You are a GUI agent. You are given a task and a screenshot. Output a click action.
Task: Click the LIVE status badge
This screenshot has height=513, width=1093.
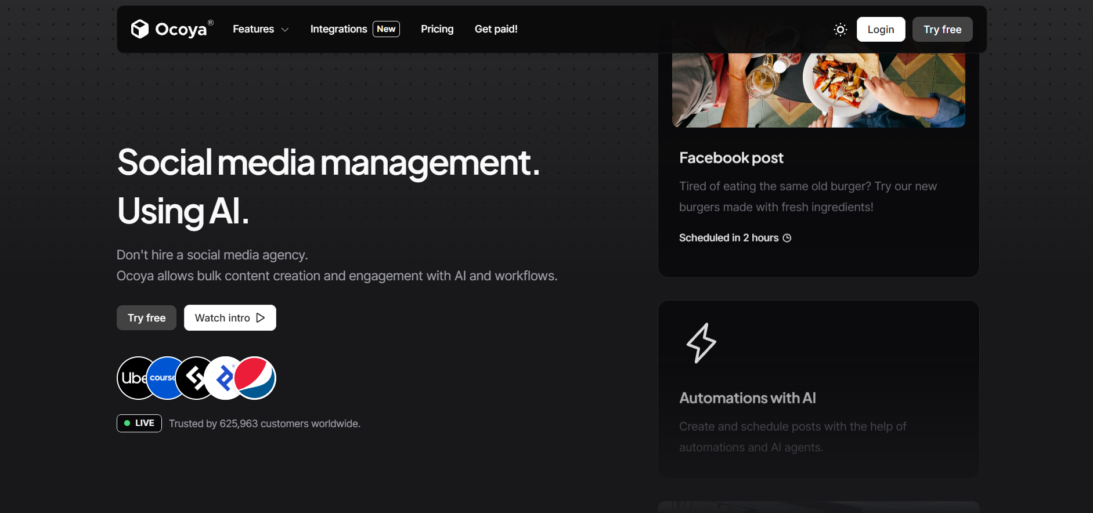pos(139,423)
